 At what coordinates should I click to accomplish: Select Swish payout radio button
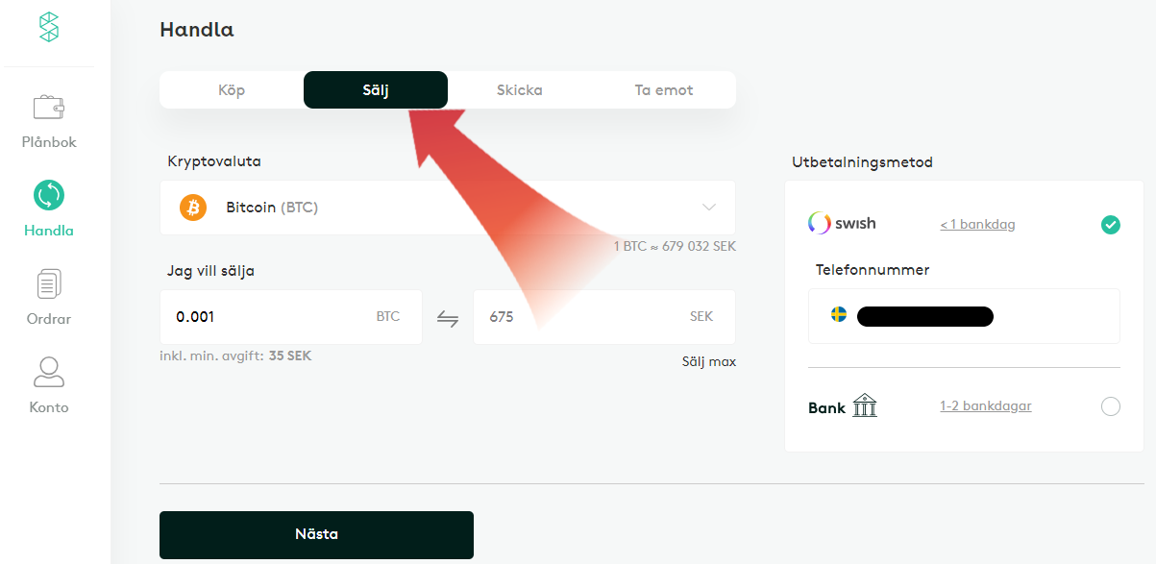tap(1111, 225)
